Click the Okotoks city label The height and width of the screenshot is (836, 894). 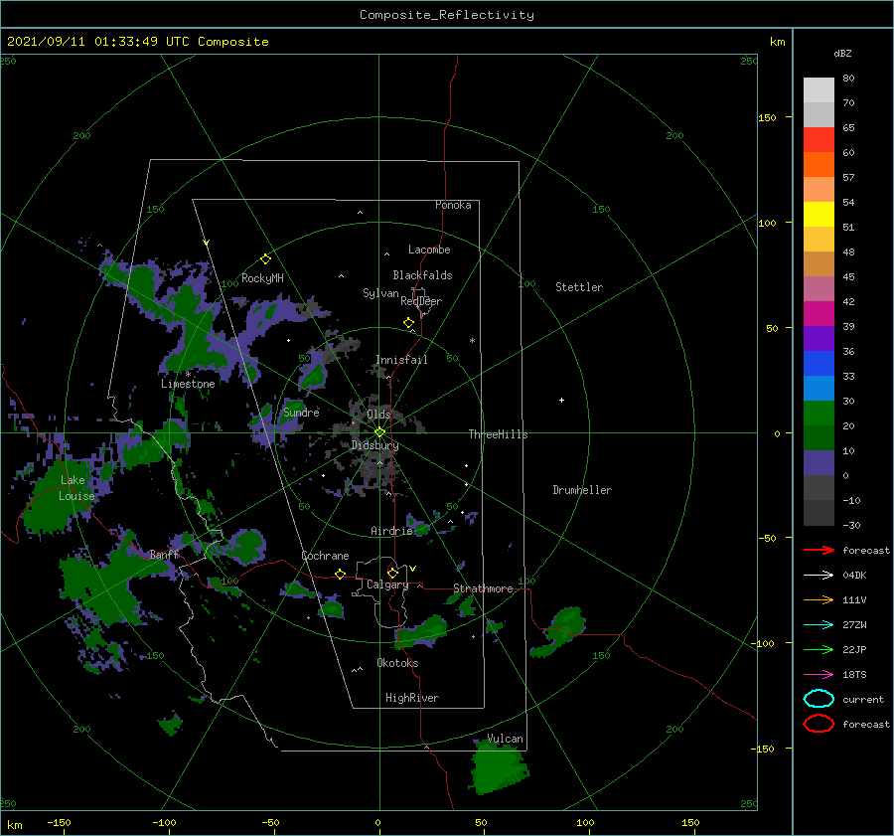coord(398,663)
